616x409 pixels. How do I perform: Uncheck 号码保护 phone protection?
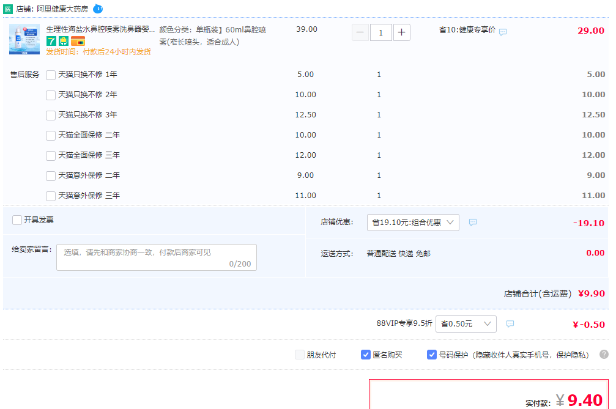pyautogui.click(x=432, y=355)
